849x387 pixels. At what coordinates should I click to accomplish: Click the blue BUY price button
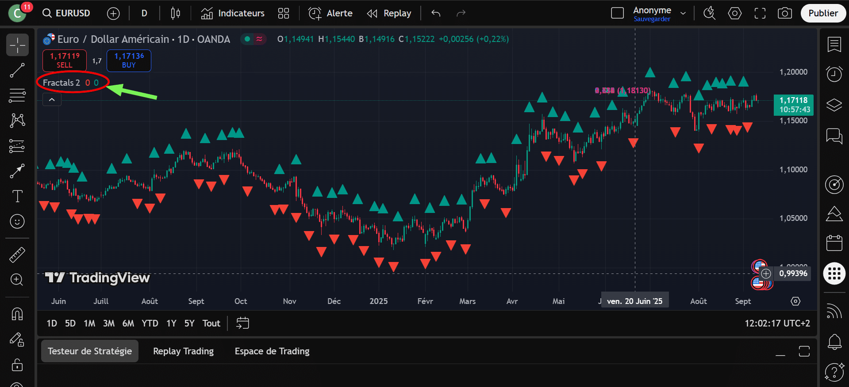[x=129, y=61]
